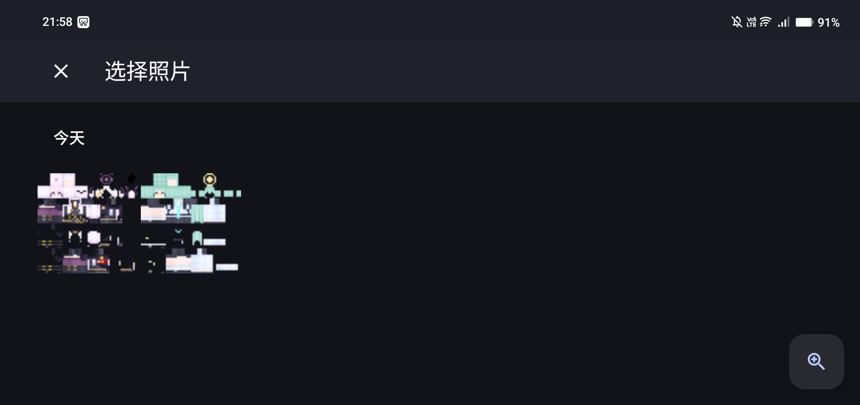Click the Wi-Fi status icon
Screen dimensions: 860x405
tap(765, 22)
